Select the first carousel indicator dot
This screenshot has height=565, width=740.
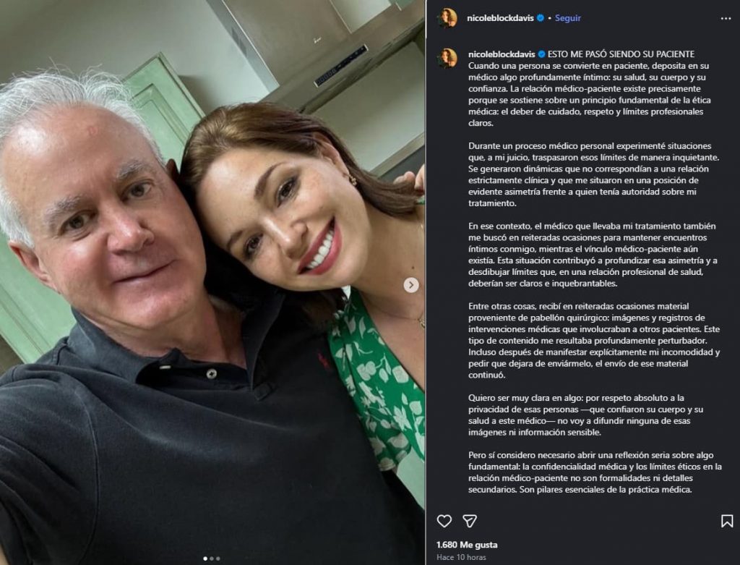point(205,558)
